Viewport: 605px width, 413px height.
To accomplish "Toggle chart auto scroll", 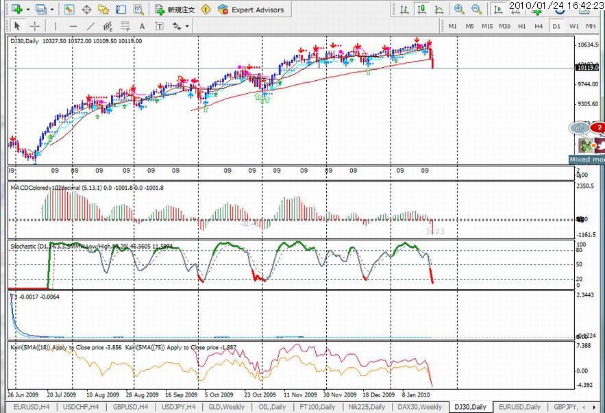I will (498, 10).
